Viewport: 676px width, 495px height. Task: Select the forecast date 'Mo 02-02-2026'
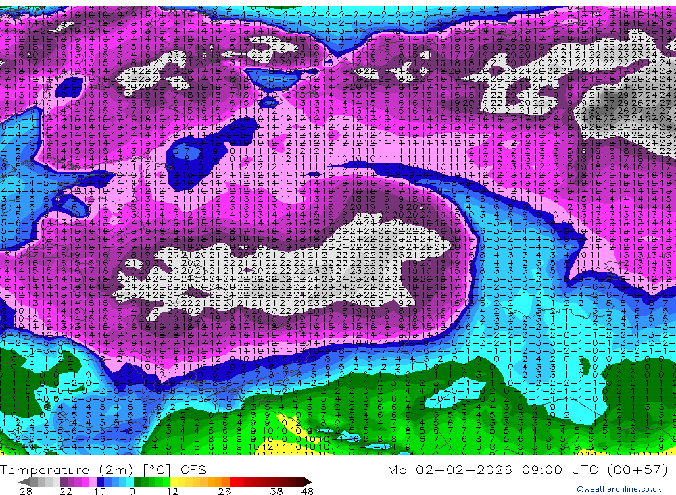pos(450,469)
